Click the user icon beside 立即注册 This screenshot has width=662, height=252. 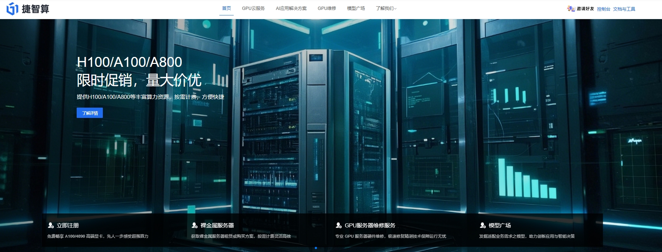[x=51, y=225]
